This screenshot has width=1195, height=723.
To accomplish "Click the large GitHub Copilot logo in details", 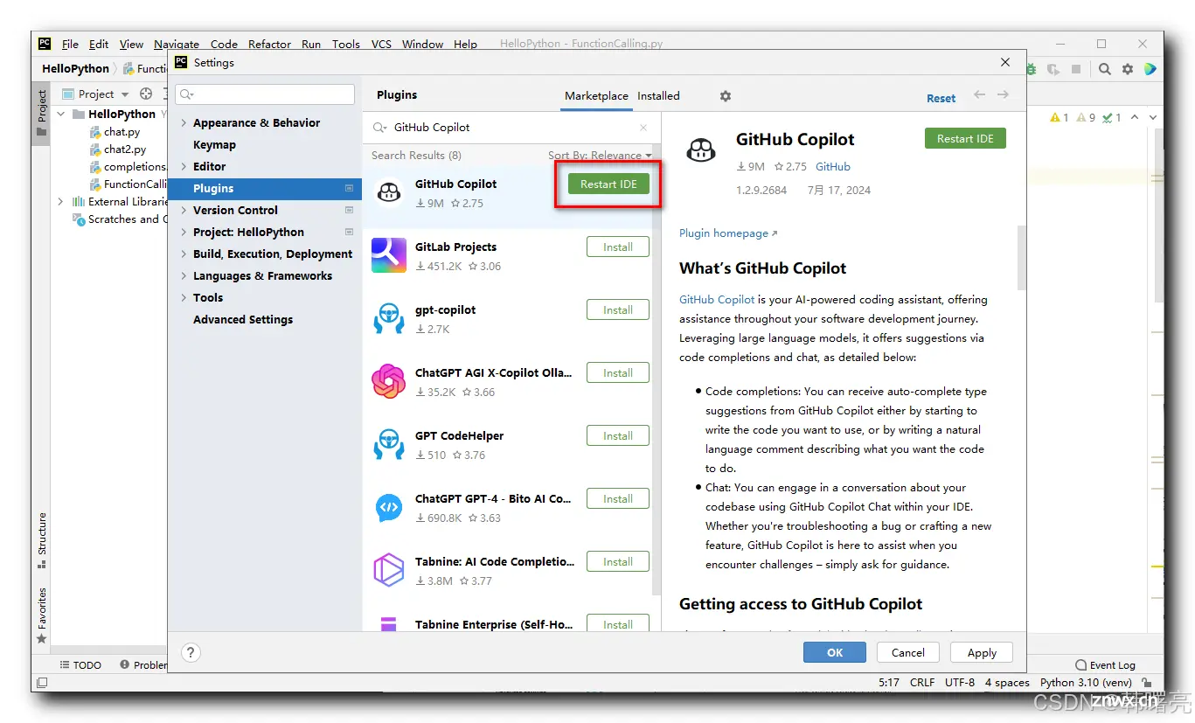I will pyautogui.click(x=701, y=150).
